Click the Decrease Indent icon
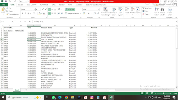 point(59,13)
